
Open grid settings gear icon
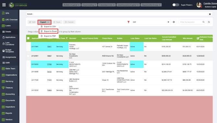[x=174, y=22]
